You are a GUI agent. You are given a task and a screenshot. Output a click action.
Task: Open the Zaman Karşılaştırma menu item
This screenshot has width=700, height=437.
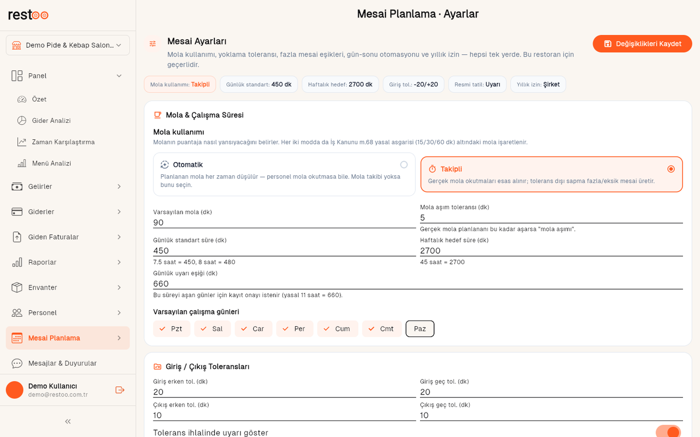pyautogui.click(x=68, y=142)
